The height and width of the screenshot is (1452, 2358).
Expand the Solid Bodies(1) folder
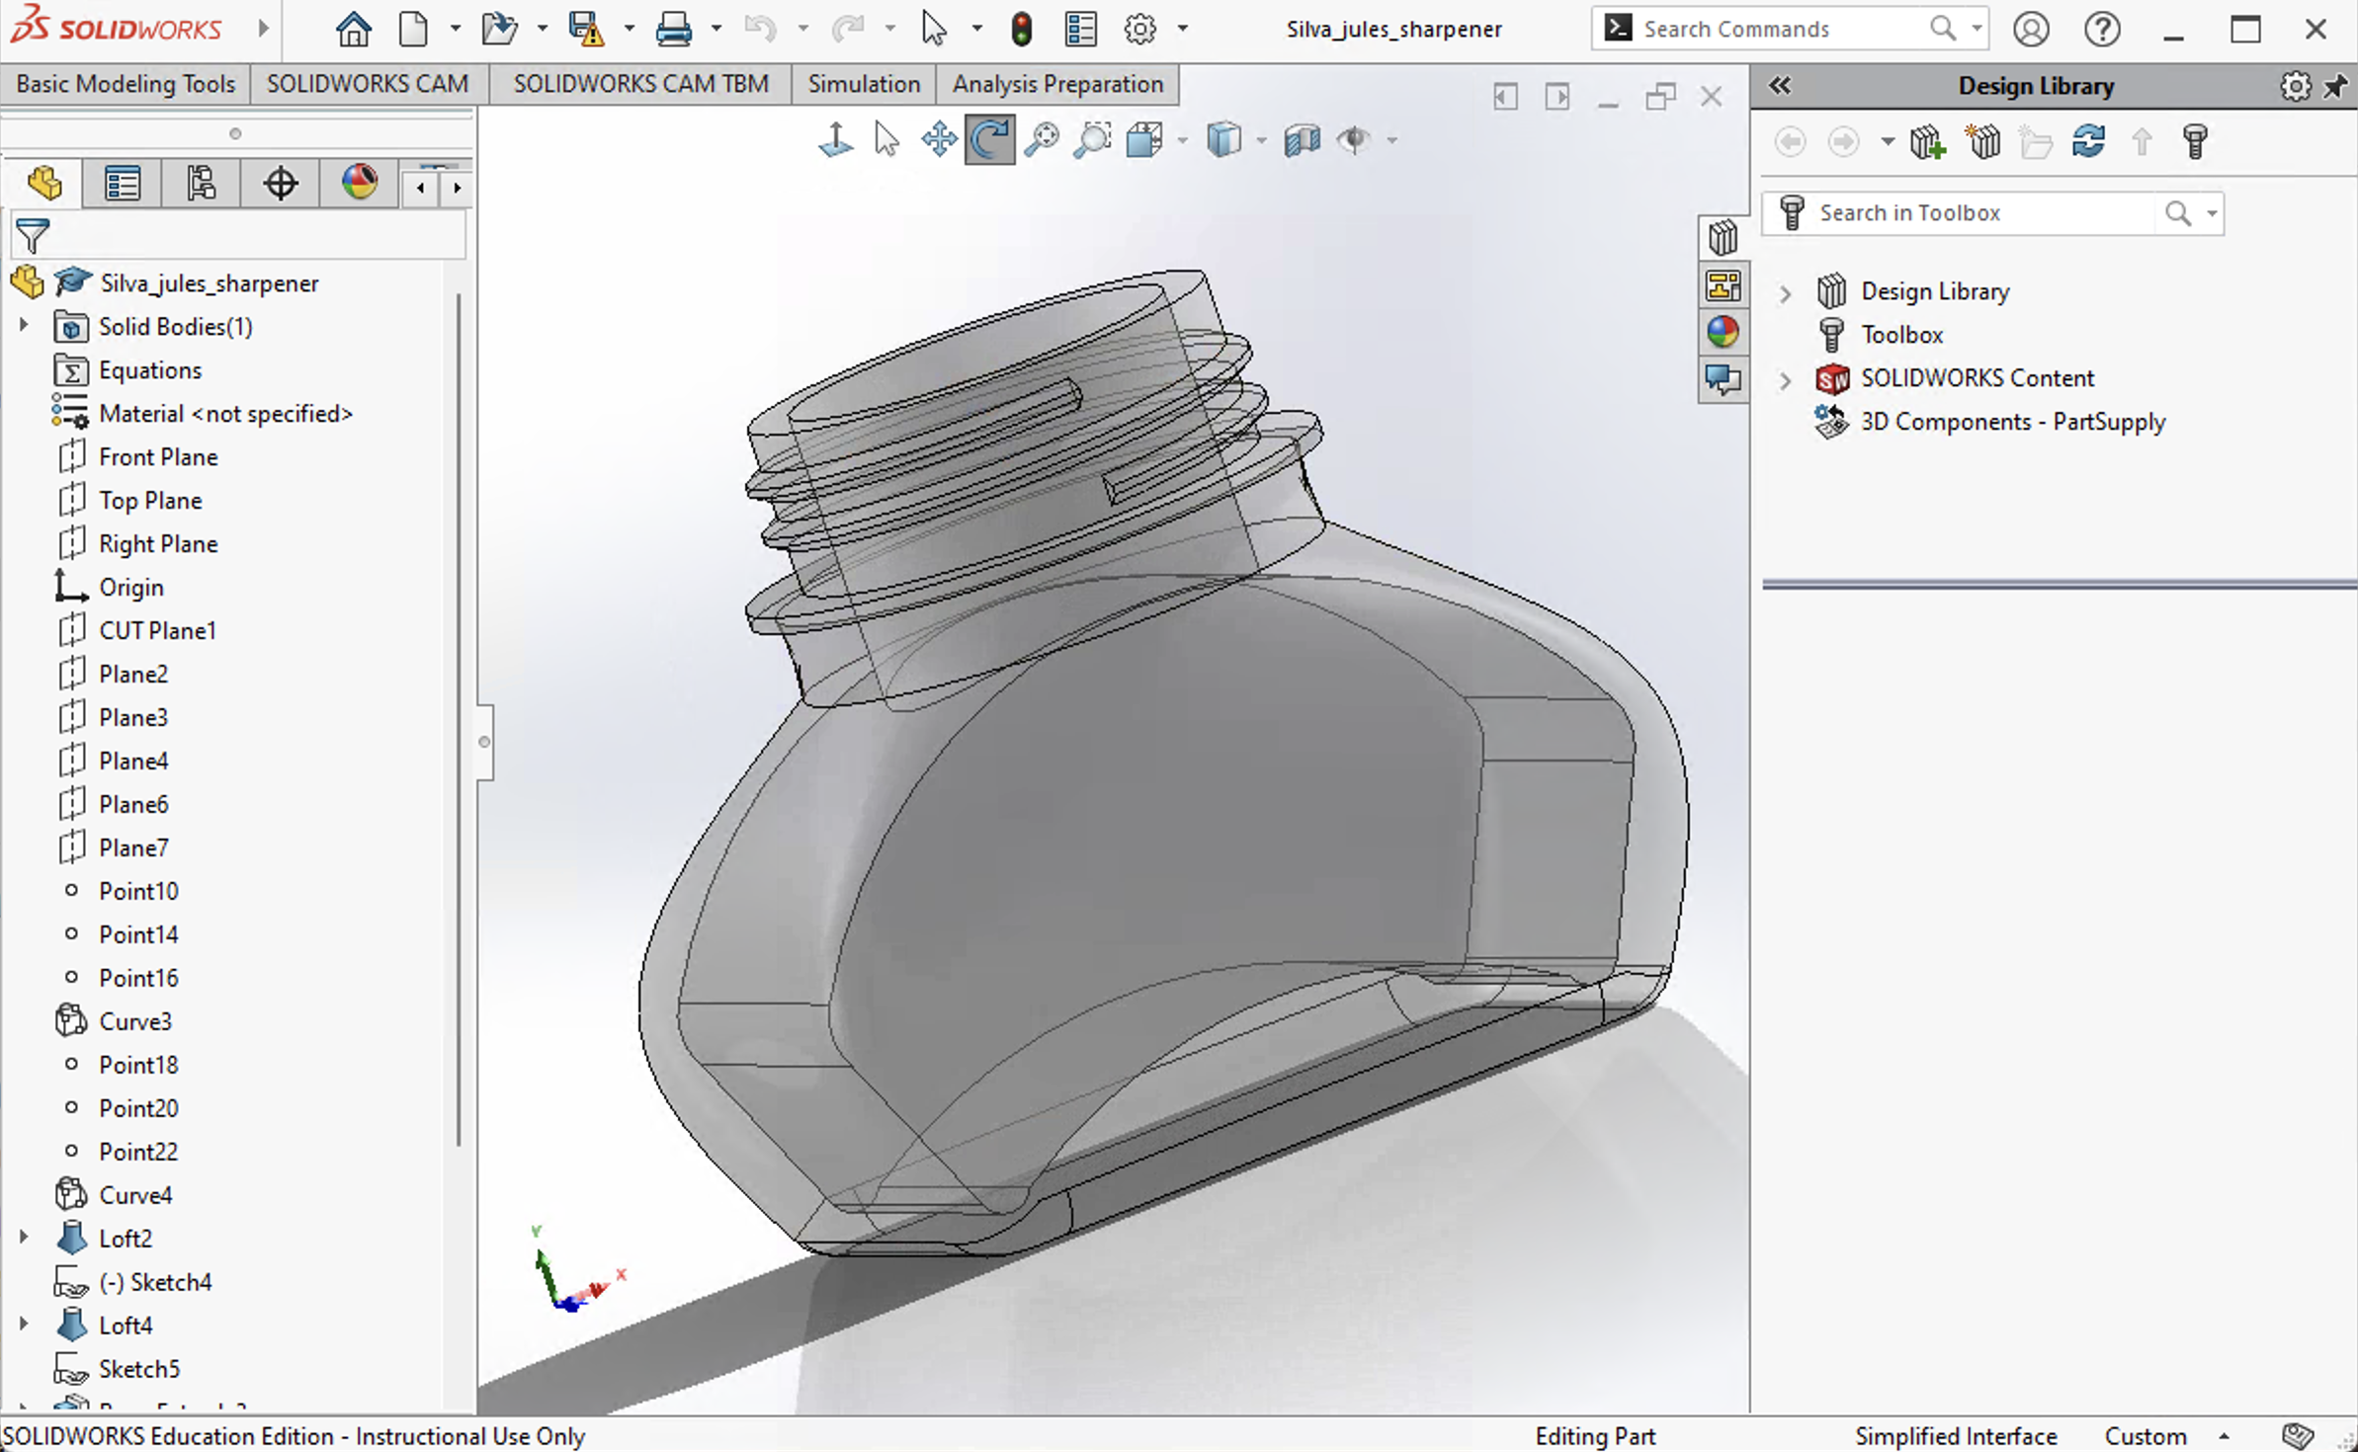tap(24, 325)
